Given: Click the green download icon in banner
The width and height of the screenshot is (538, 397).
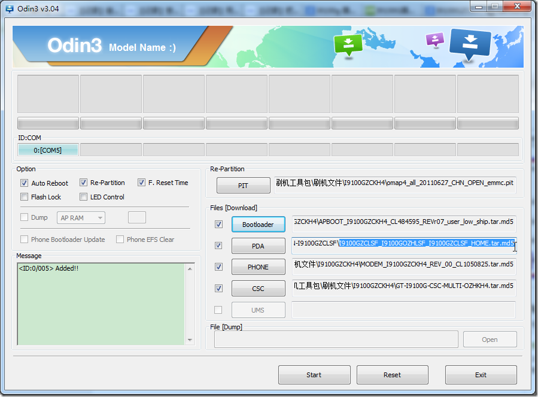Looking at the screenshot, I should click(348, 45).
